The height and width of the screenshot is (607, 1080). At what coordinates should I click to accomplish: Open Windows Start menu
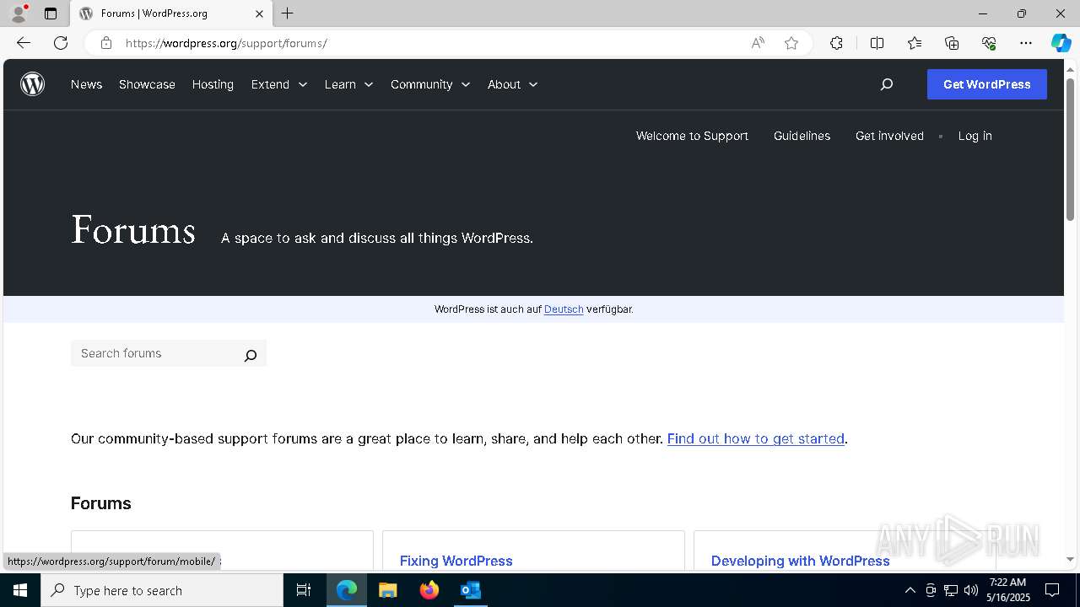click(20, 590)
